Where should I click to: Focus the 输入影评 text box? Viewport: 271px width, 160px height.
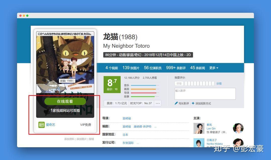coord(205,94)
